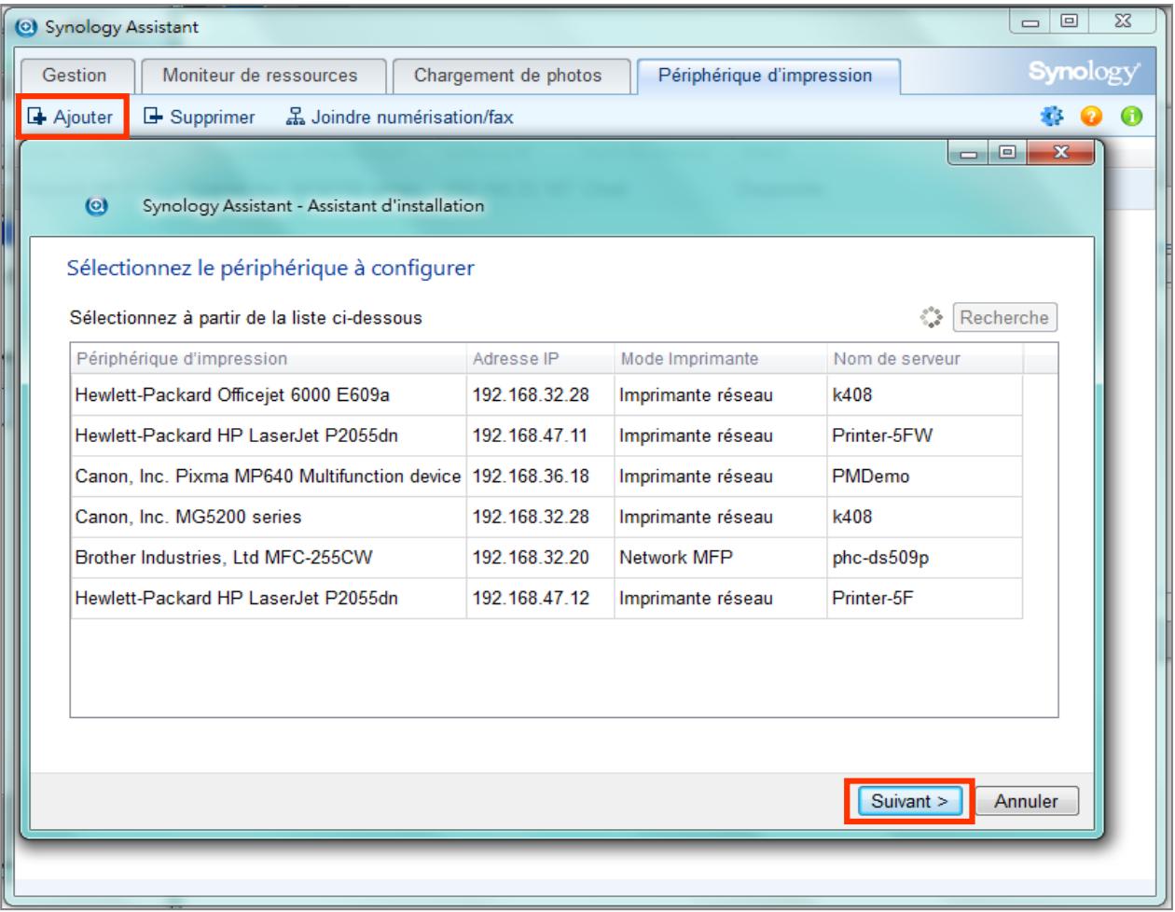Screen dimensions: 1175x912
Task: Click IP address 192.168.47.12
Action: point(531,599)
